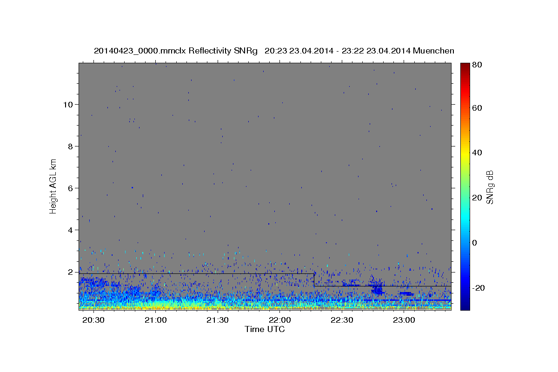Click the 'Time UTC' axis label
The height and width of the screenshot is (372, 558).
[265, 329]
